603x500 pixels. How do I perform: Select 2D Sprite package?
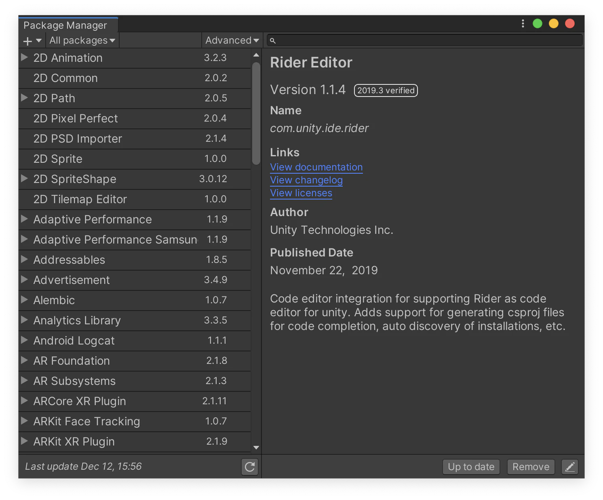point(135,159)
